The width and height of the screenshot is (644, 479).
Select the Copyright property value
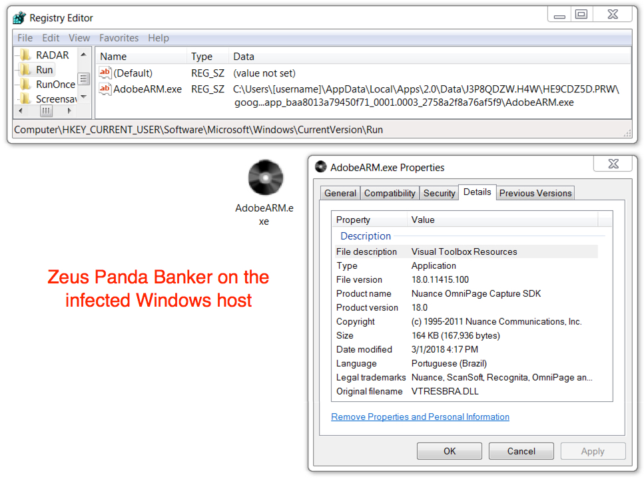(x=497, y=321)
